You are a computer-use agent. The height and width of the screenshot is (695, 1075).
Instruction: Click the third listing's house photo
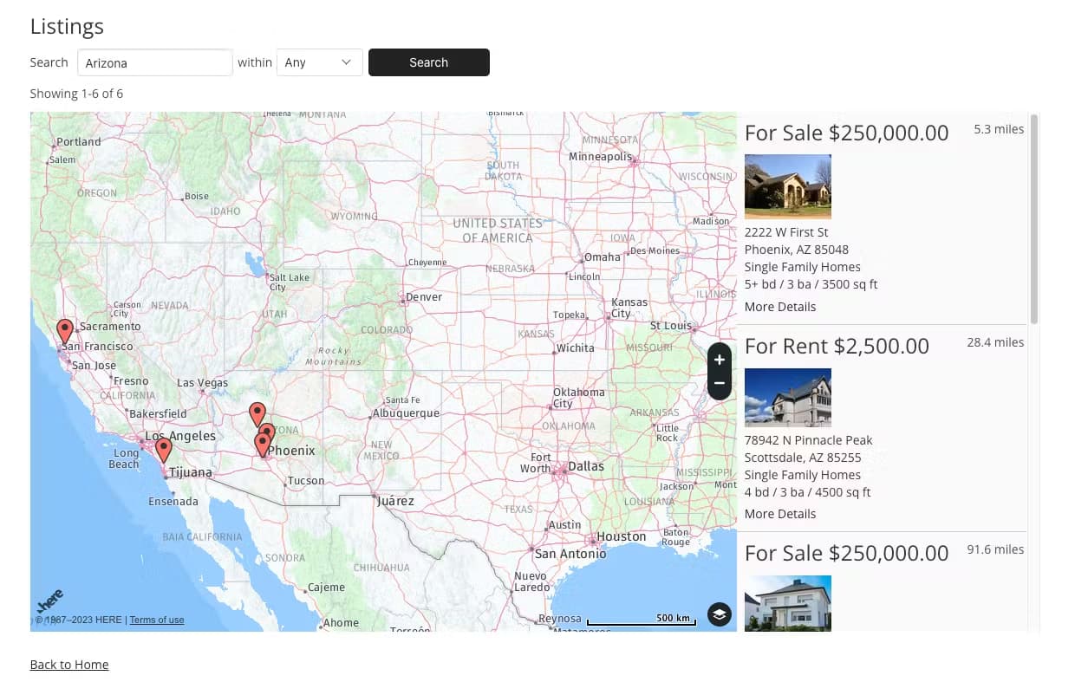pyautogui.click(x=787, y=603)
